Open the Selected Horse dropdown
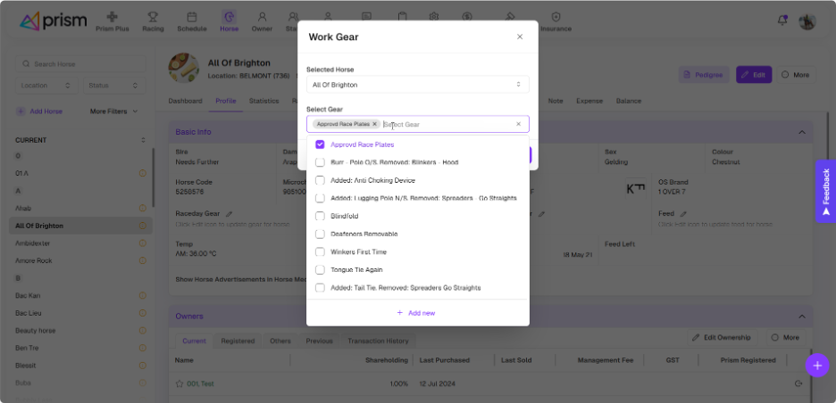This screenshot has height=403, width=836. tap(417, 85)
